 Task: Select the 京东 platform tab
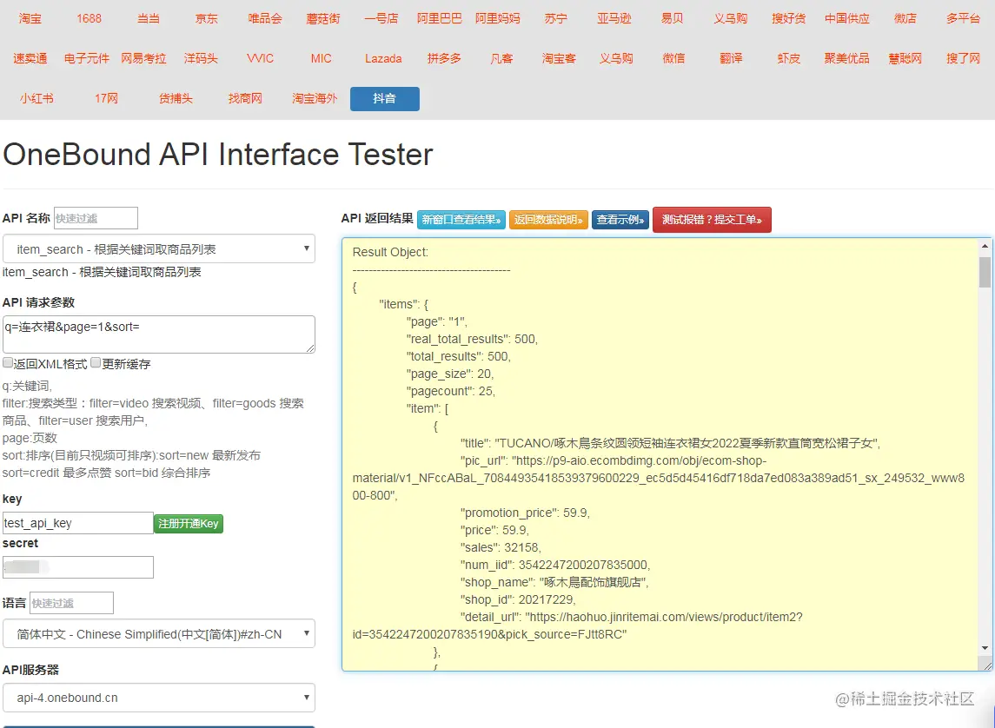[x=206, y=18]
